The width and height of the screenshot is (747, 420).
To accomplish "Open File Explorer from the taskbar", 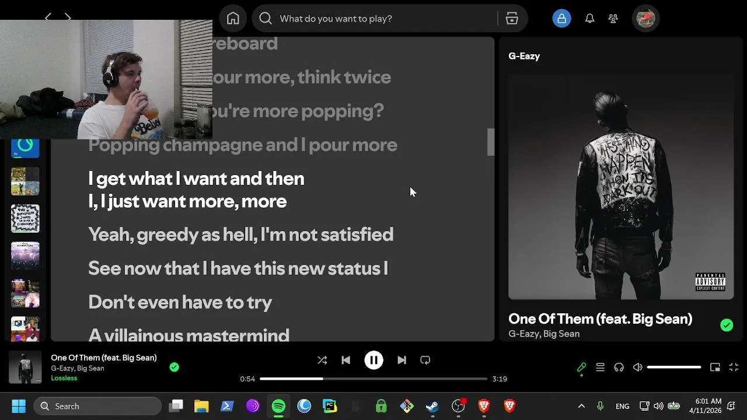I will pyautogui.click(x=201, y=406).
